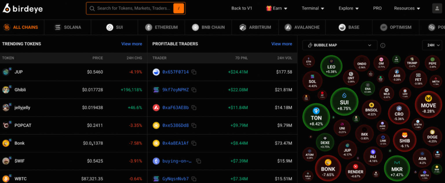The height and width of the screenshot is (183, 445).
Task: Open the user profile avatar icon
Action: pos(437,8)
